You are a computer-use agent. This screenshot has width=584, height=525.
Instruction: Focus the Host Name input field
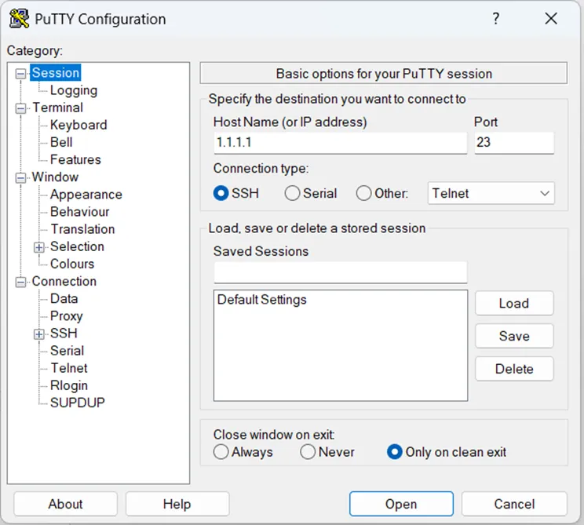click(341, 143)
